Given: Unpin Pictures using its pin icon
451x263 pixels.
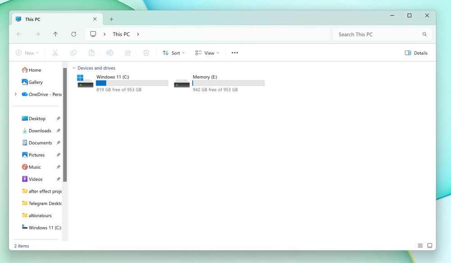Looking at the screenshot, I should tap(58, 155).
